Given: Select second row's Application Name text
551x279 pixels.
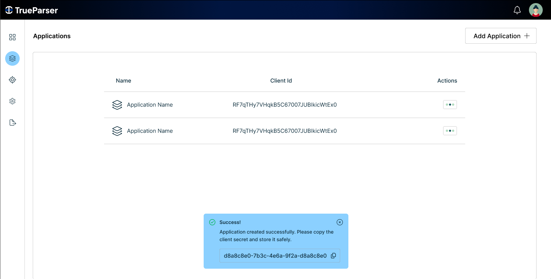Looking at the screenshot, I should [x=150, y=131].
